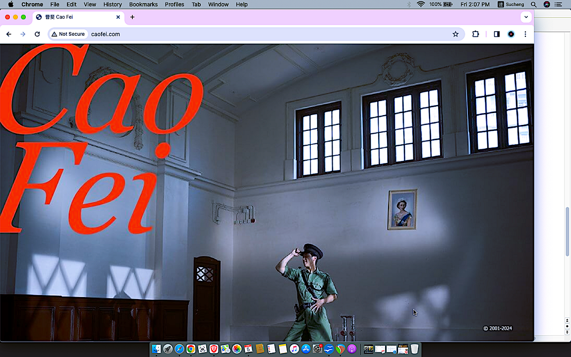The image size is (571, 357).
Task: Open the Sucheng input source menu
Action: click(511, 4)
